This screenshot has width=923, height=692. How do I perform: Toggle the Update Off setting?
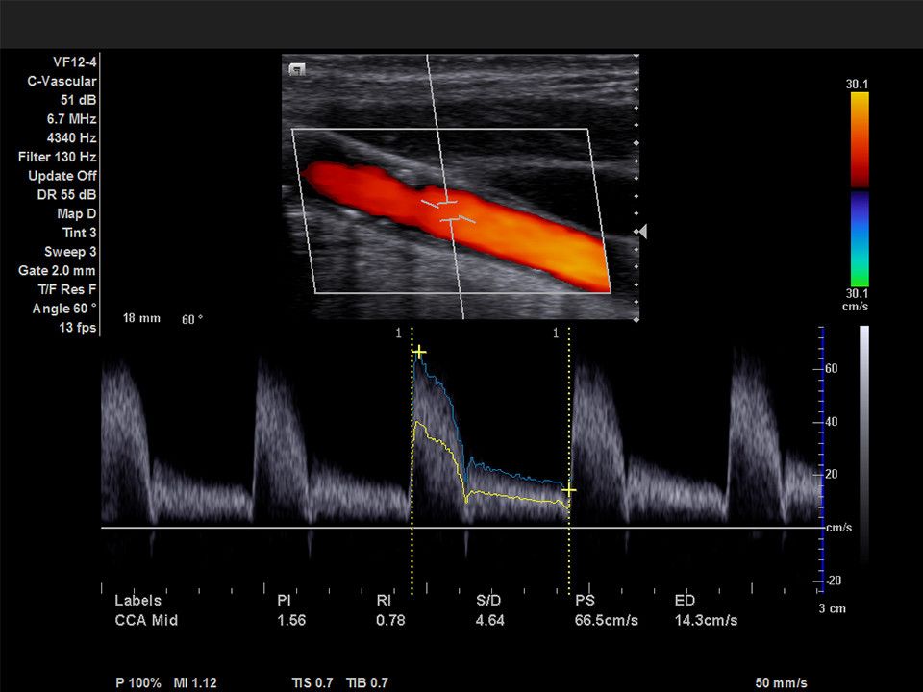point(62,176)
